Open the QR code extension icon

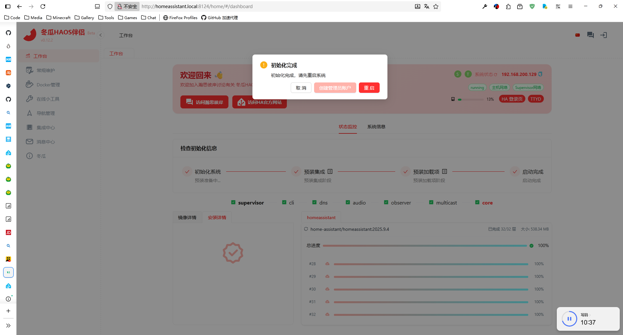point(558,6)
